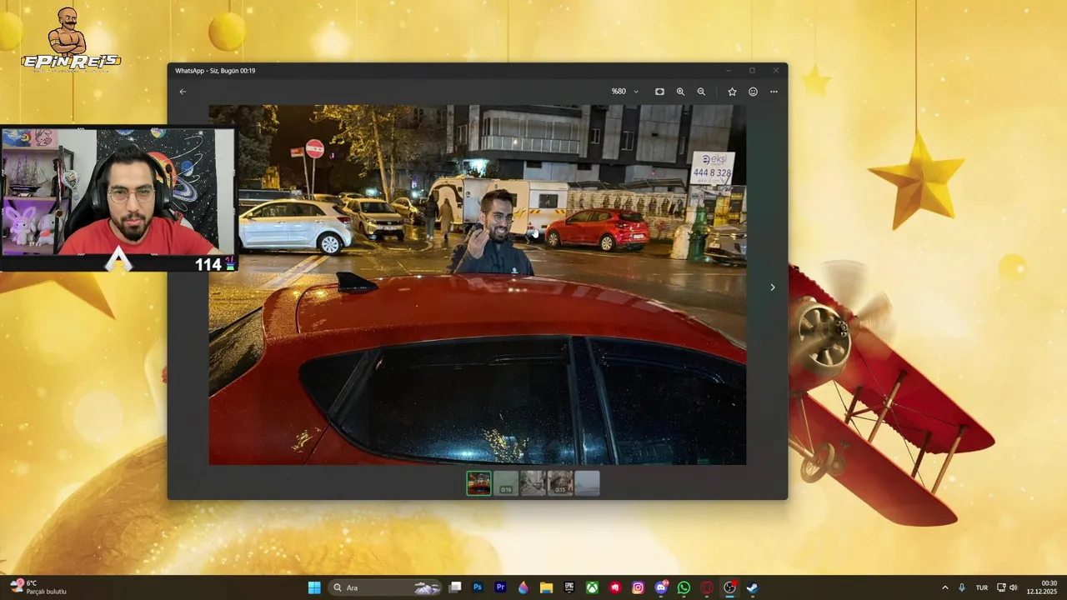The image size is (1067, 600).
Task: Open the %80 zoom level dropdown
Action: 625,92
